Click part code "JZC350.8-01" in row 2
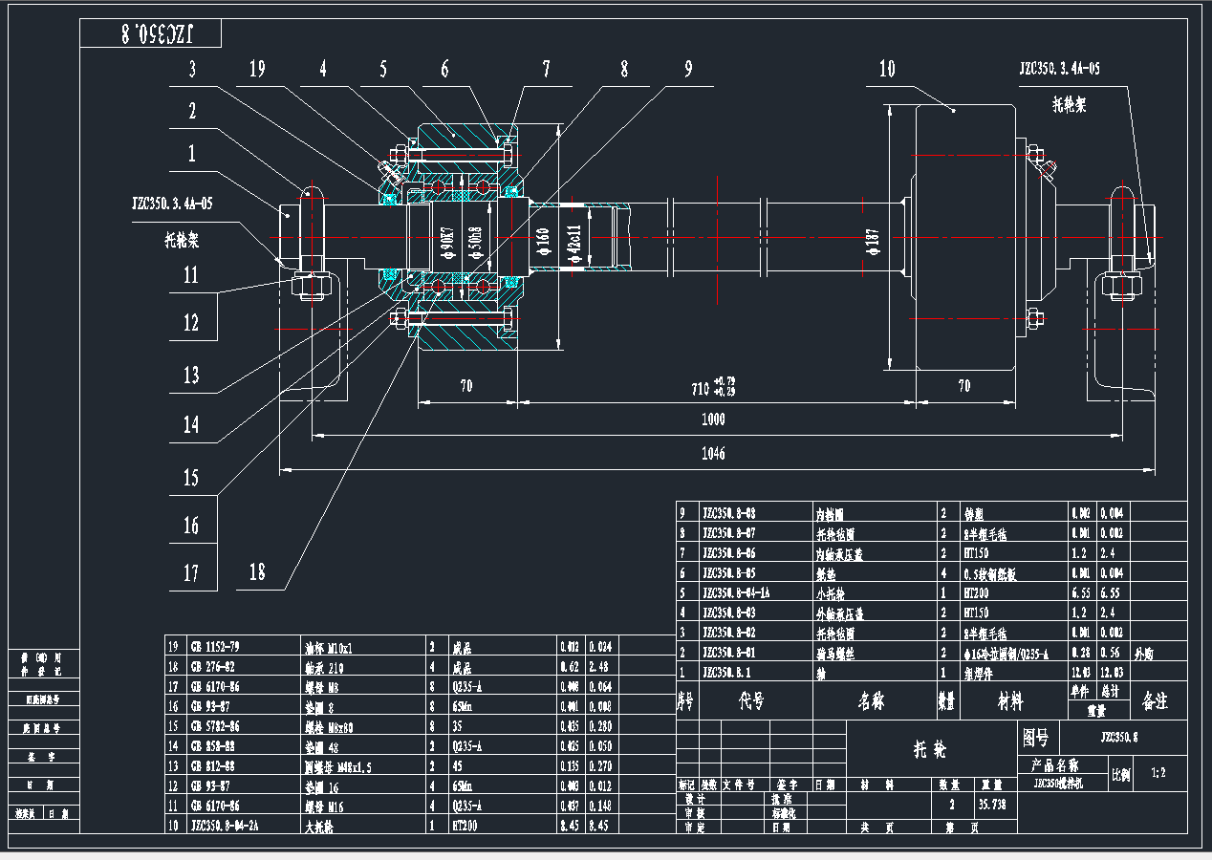 729,653
